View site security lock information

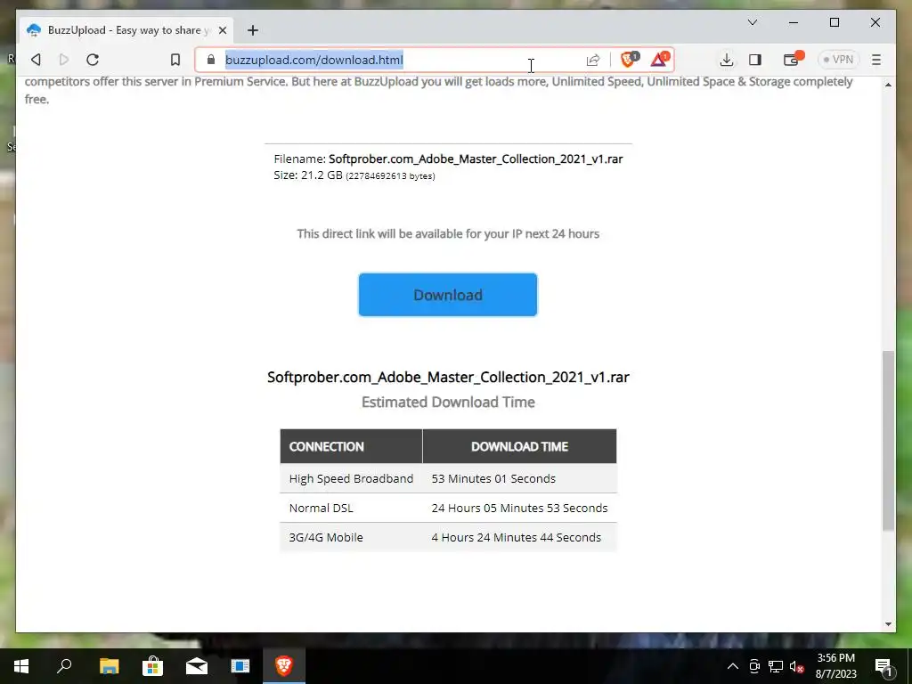[x=211, y=60]
